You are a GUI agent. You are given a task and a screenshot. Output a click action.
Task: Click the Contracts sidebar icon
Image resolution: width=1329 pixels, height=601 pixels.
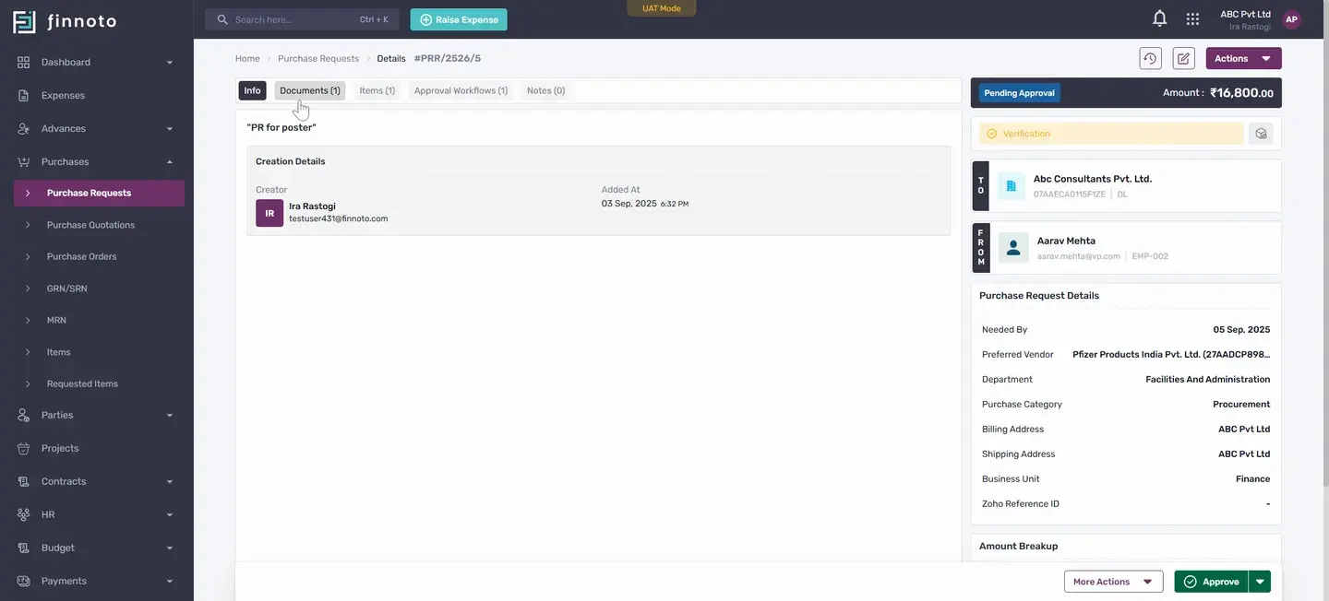[24, 481]
